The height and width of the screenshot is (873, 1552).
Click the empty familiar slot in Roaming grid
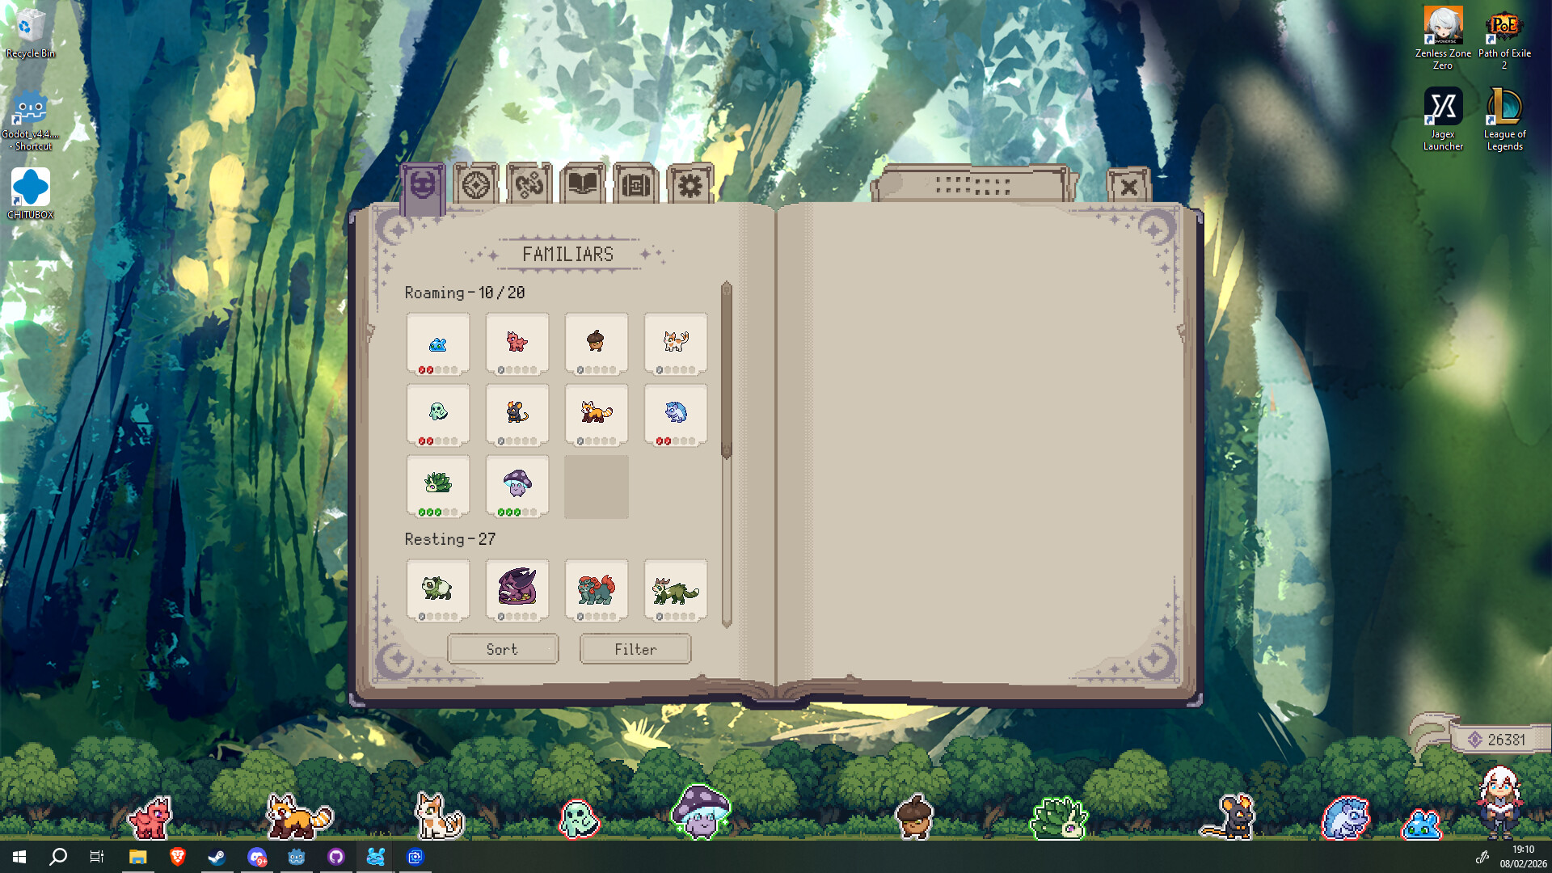point(596,486)
